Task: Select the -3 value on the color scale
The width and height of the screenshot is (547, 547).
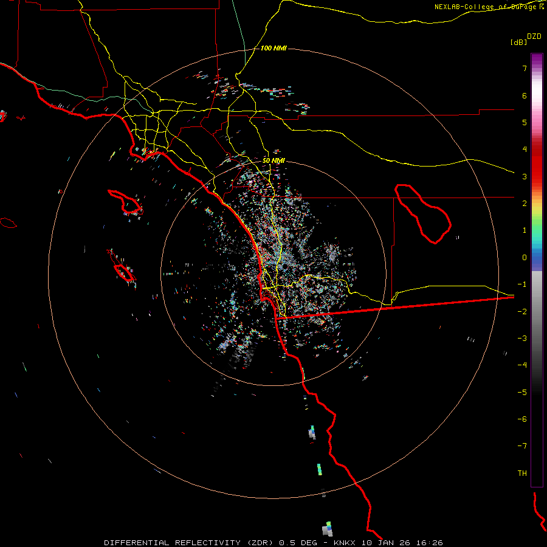Action: pos(522,339)
